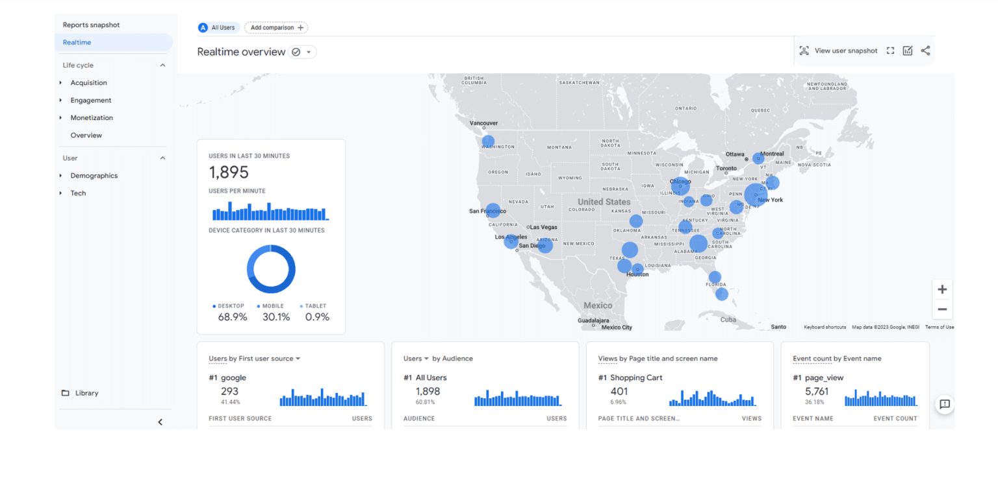Zoom out of the map
This screenshot has height=478, width=998.
(942, 309)
